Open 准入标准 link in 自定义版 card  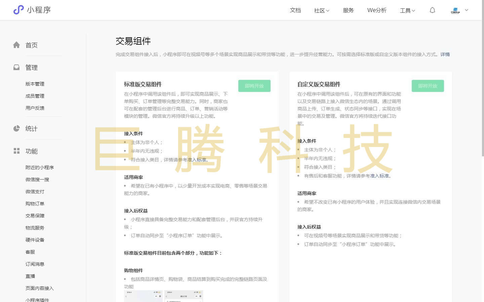pyautogui.click(x=379, y=176)
